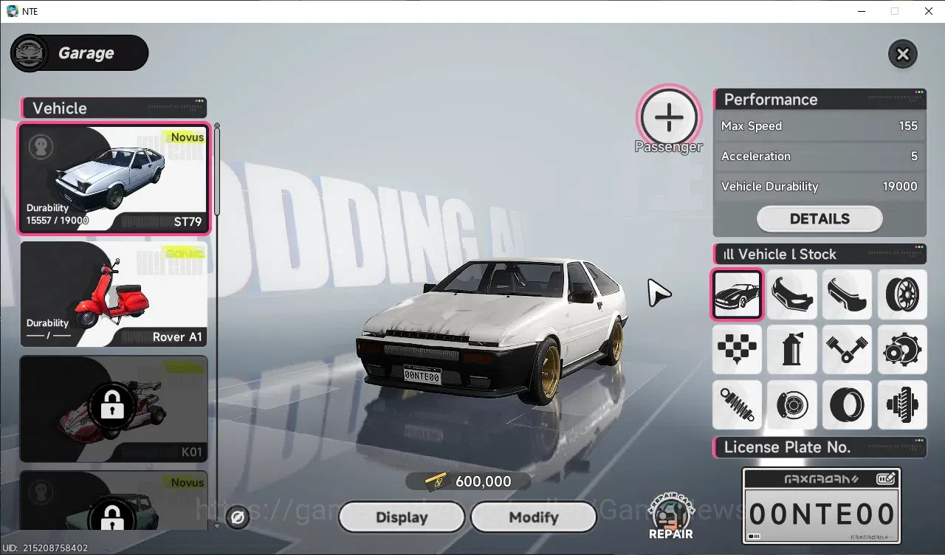Screen dimensions: 945x555
Task: Select the Rover A1 scooter card
Action: pyautogui.click(x=114, y=294)
